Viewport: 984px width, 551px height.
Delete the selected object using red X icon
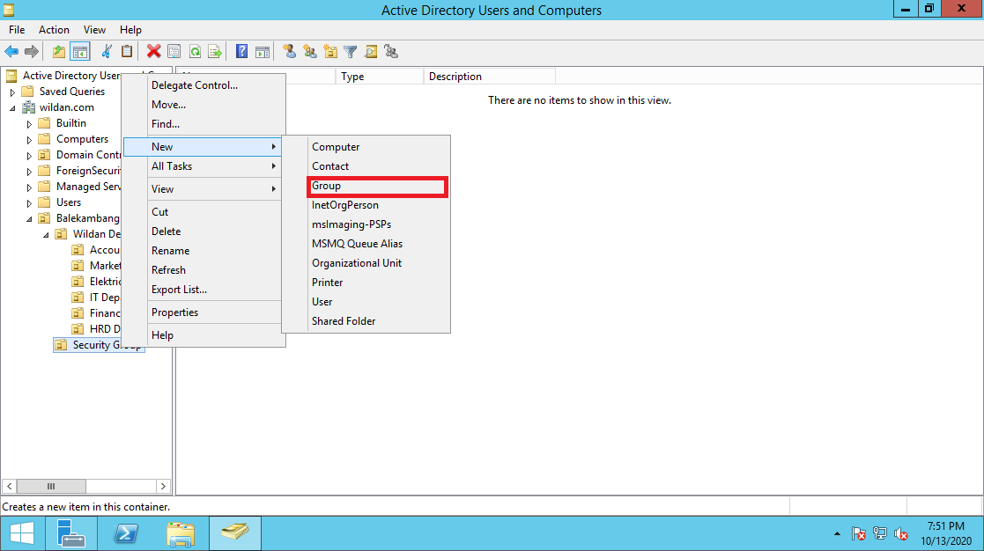[152, 51]
